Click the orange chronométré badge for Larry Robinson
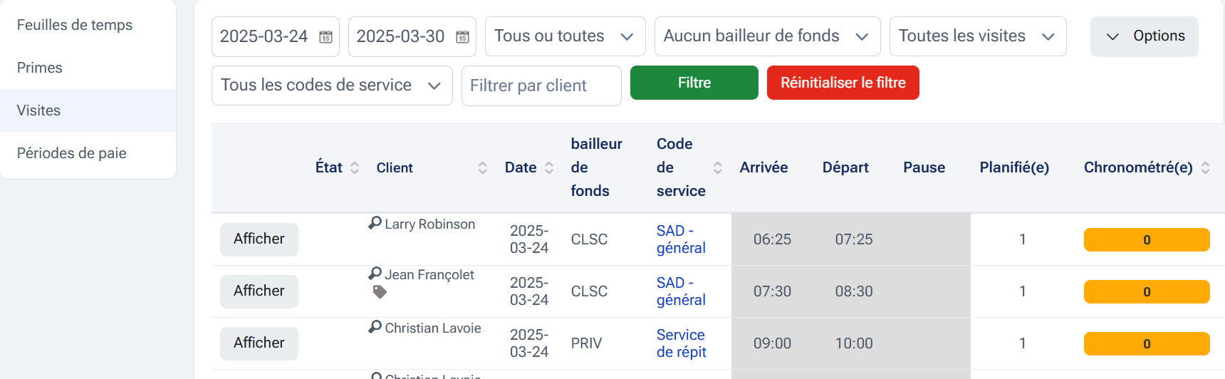Screen dimensions: 1225x379 [1146, 240]
